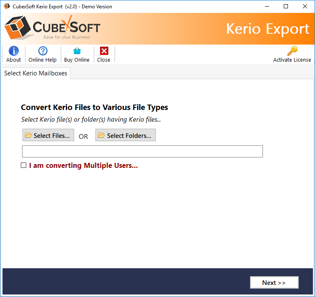Image resolution: width=315 pixels, height=297 pixels.
Task: Click the 'Kerio Export' banner title
Action: pos(267,29)
